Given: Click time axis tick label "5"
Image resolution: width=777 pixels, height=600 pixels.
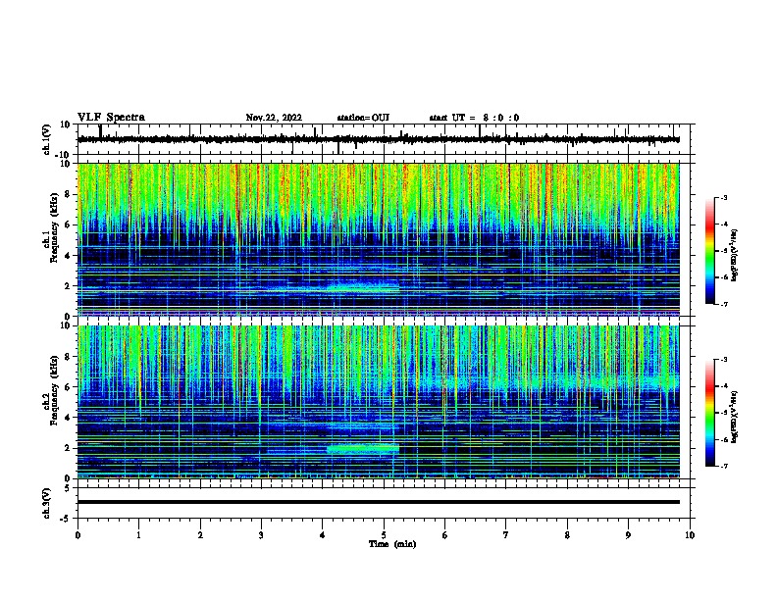Looking at the screenshot, I should coord(384,535).
